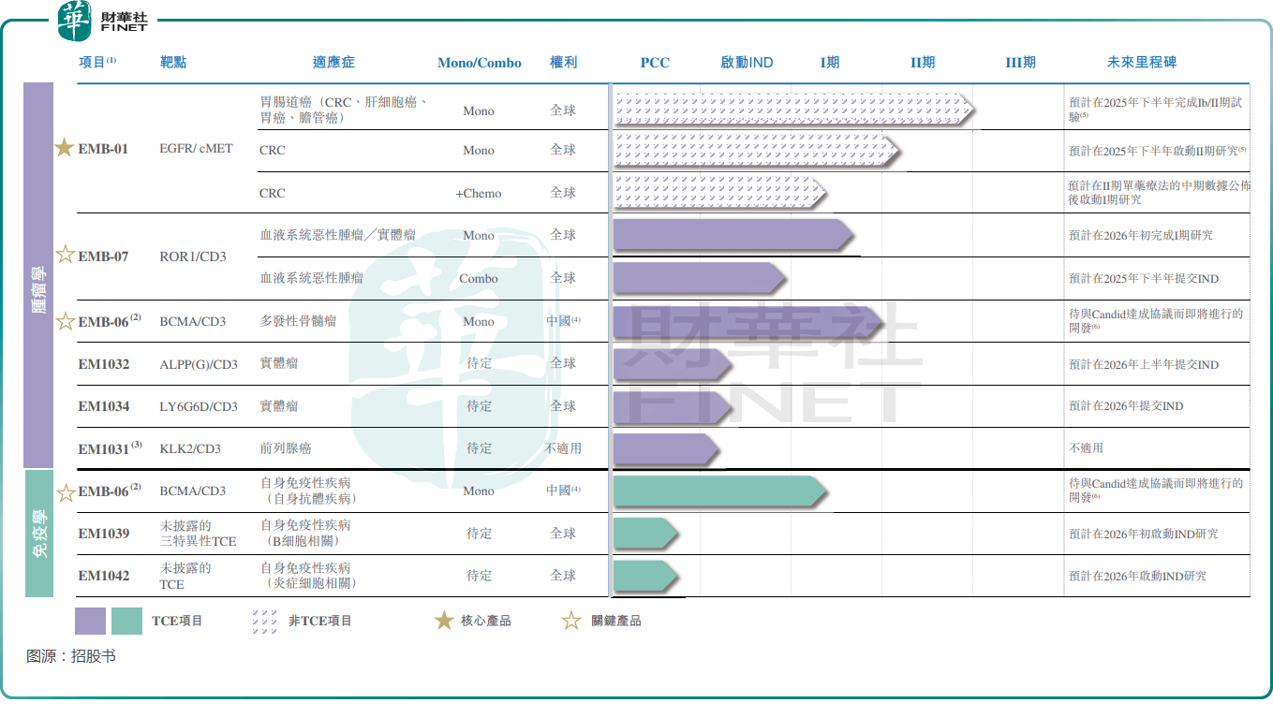Click the EM1039 green progress arrow
The height and width of the screenshot is (718, 1273).
click(x=645, y=534)
